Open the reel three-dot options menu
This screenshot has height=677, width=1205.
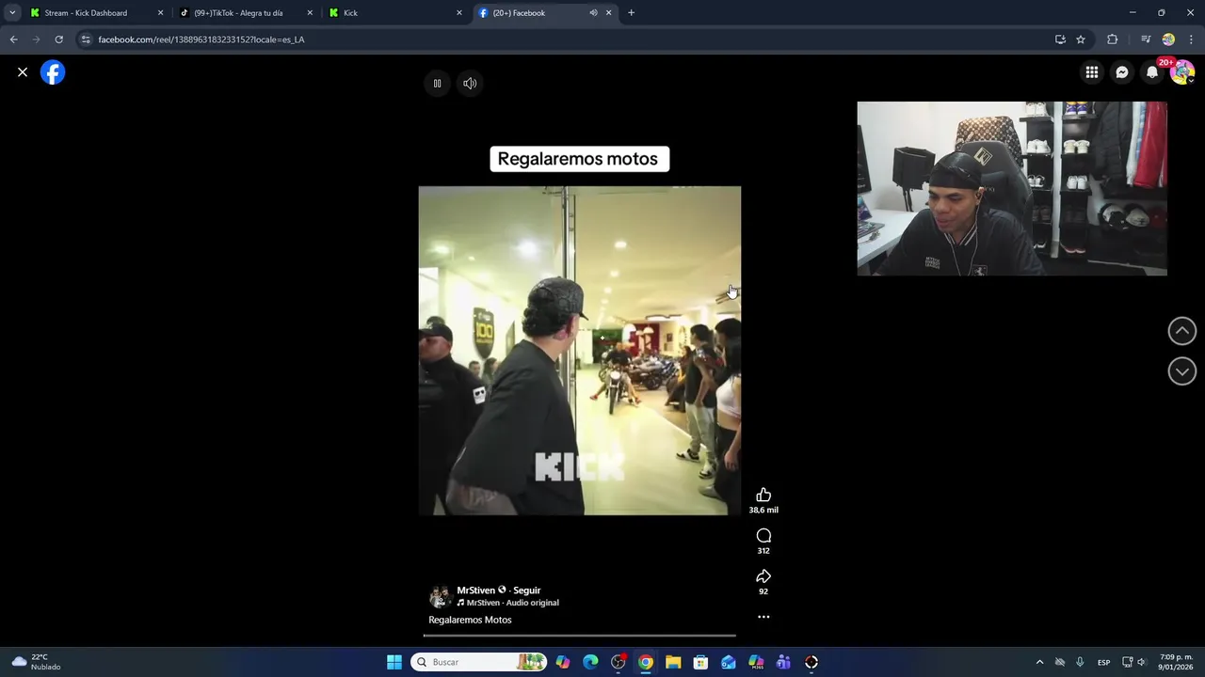pos(763,618)
